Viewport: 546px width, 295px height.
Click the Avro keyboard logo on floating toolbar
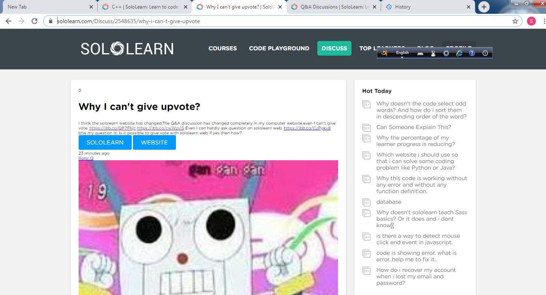(x=385, y=53)
